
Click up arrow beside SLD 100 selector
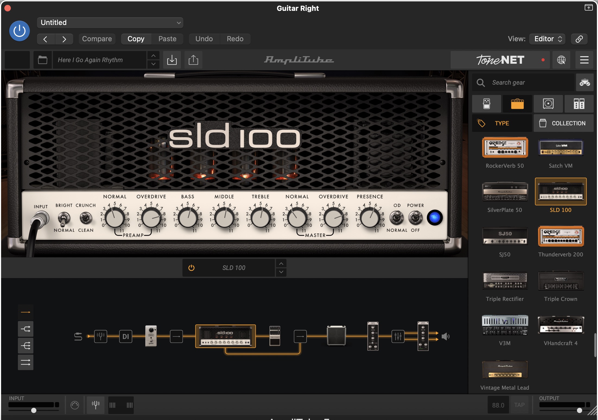[x=281, y=264]
